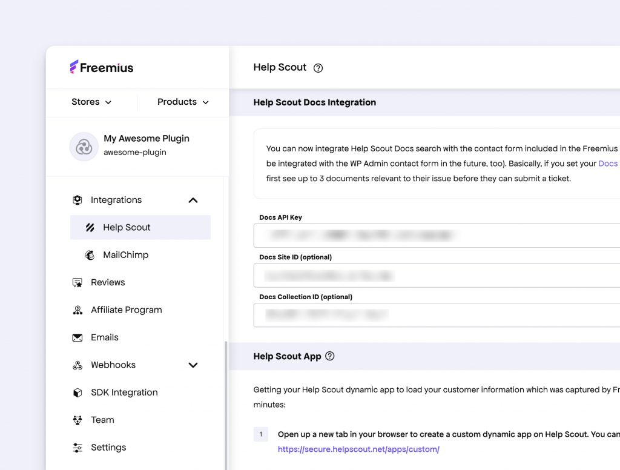Image resolution: width=620 pixels, height=470 pixels.
Task: Open the Webhooks menu item
Action: tap(113, 365)
